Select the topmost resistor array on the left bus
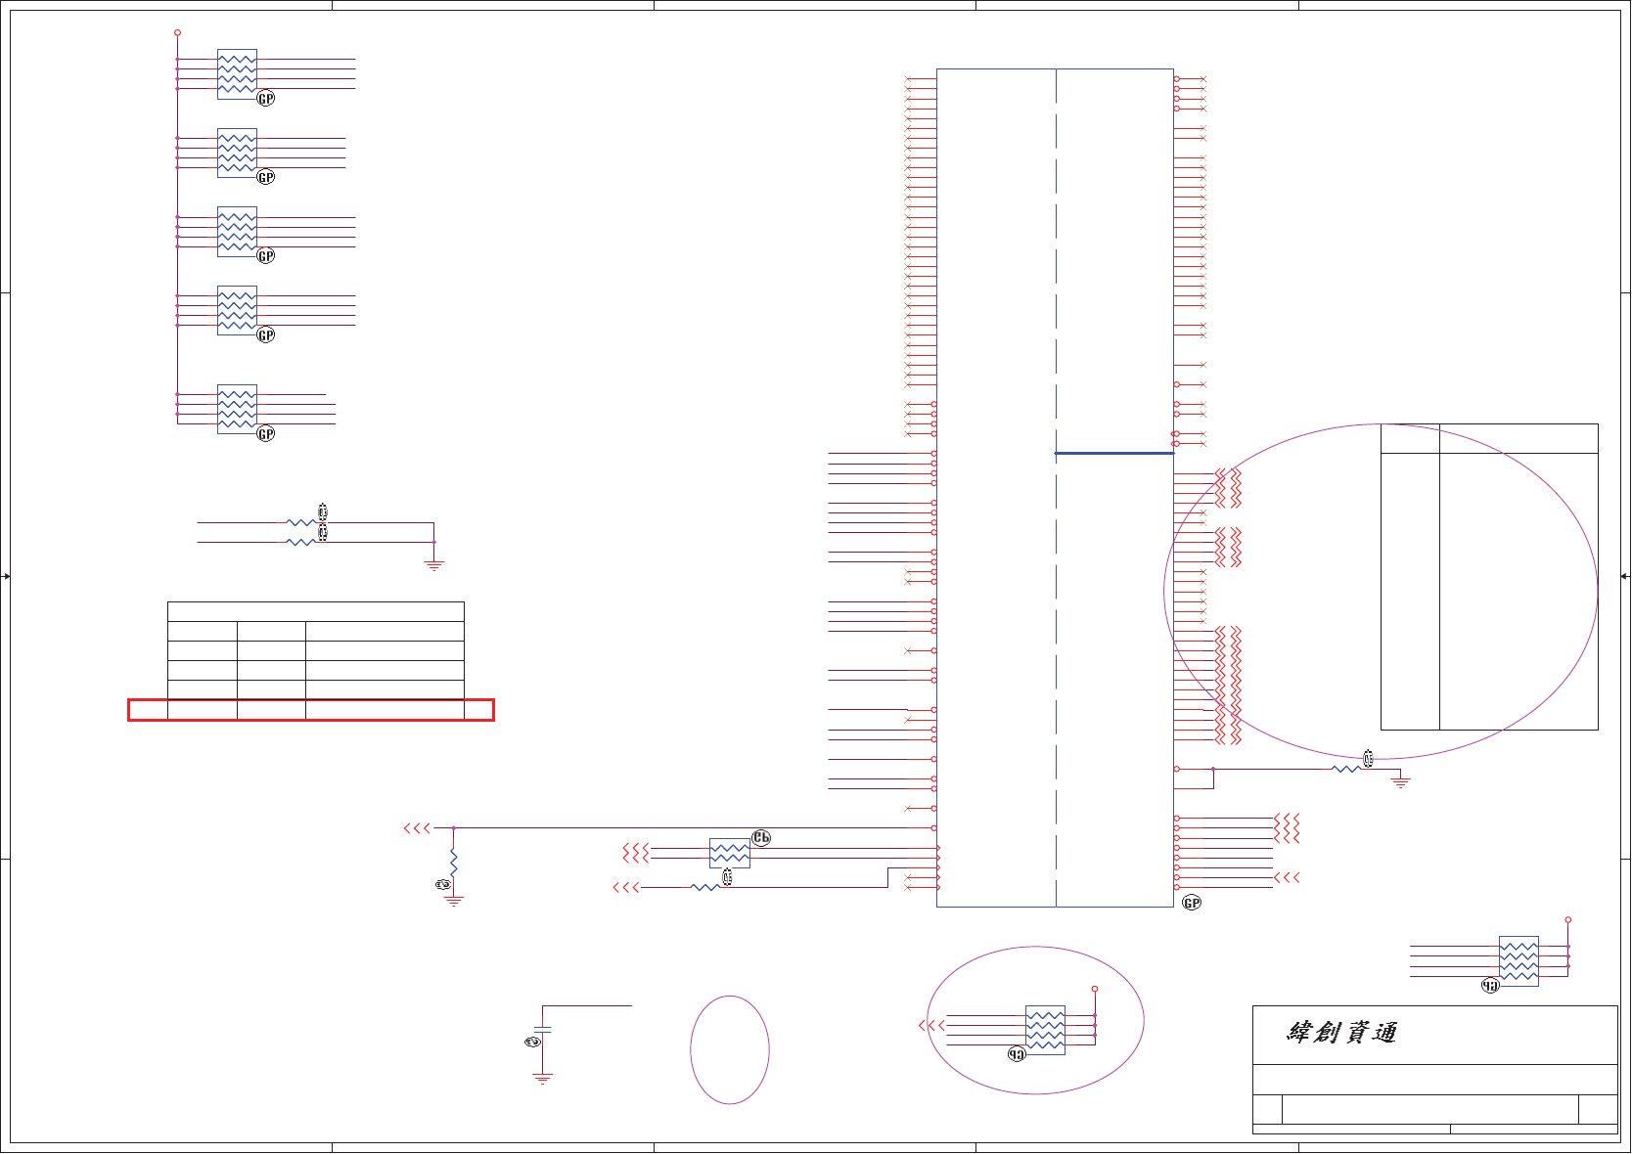This screenshot has height=1154, width=1632. pyautogui.click(x=237, y=74)
